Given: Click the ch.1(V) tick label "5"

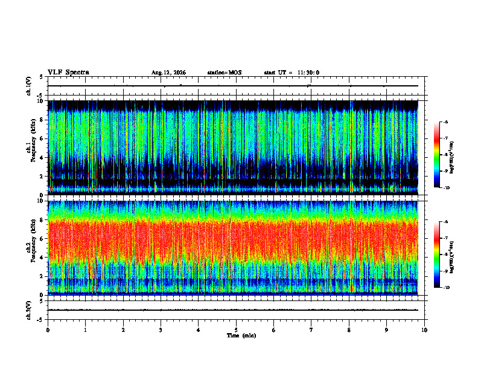Looking at the screenshot, I should coord(42,77).
